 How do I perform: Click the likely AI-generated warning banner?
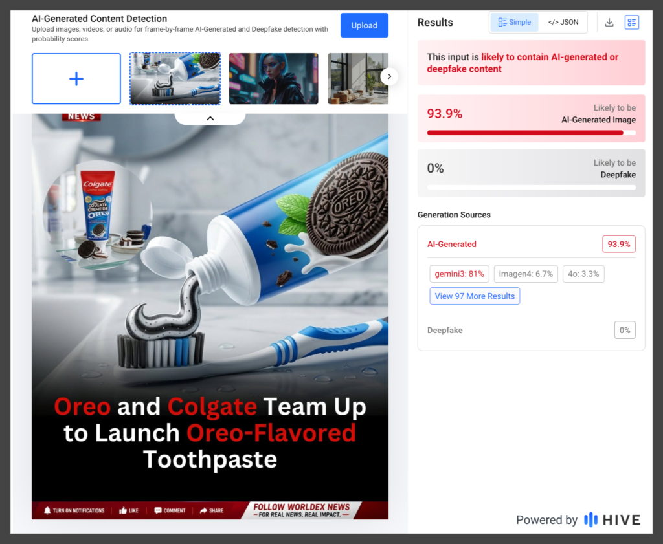pos(531,63)
